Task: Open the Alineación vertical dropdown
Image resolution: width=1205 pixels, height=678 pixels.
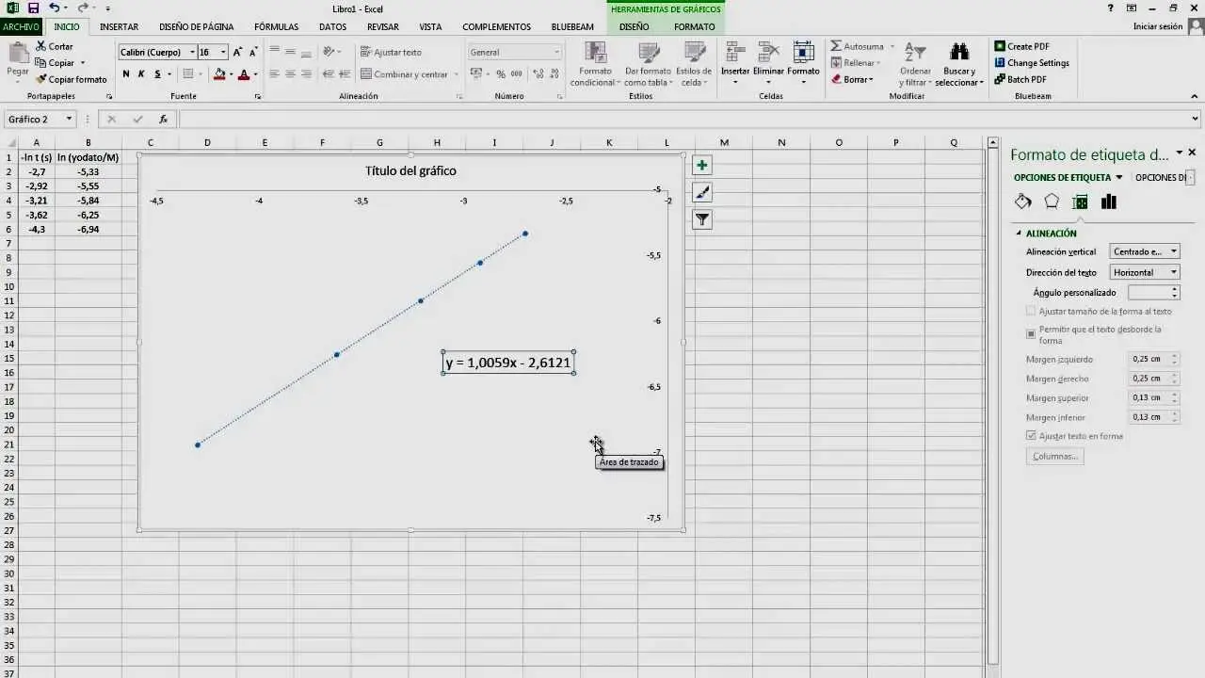Action: coord(1173,251)
